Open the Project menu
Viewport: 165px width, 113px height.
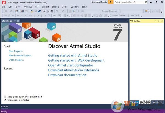click(46, 7)
